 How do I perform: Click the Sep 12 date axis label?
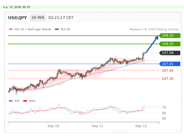(141, 126)
